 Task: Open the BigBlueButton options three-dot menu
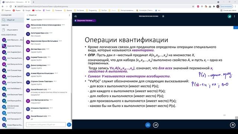234,16
